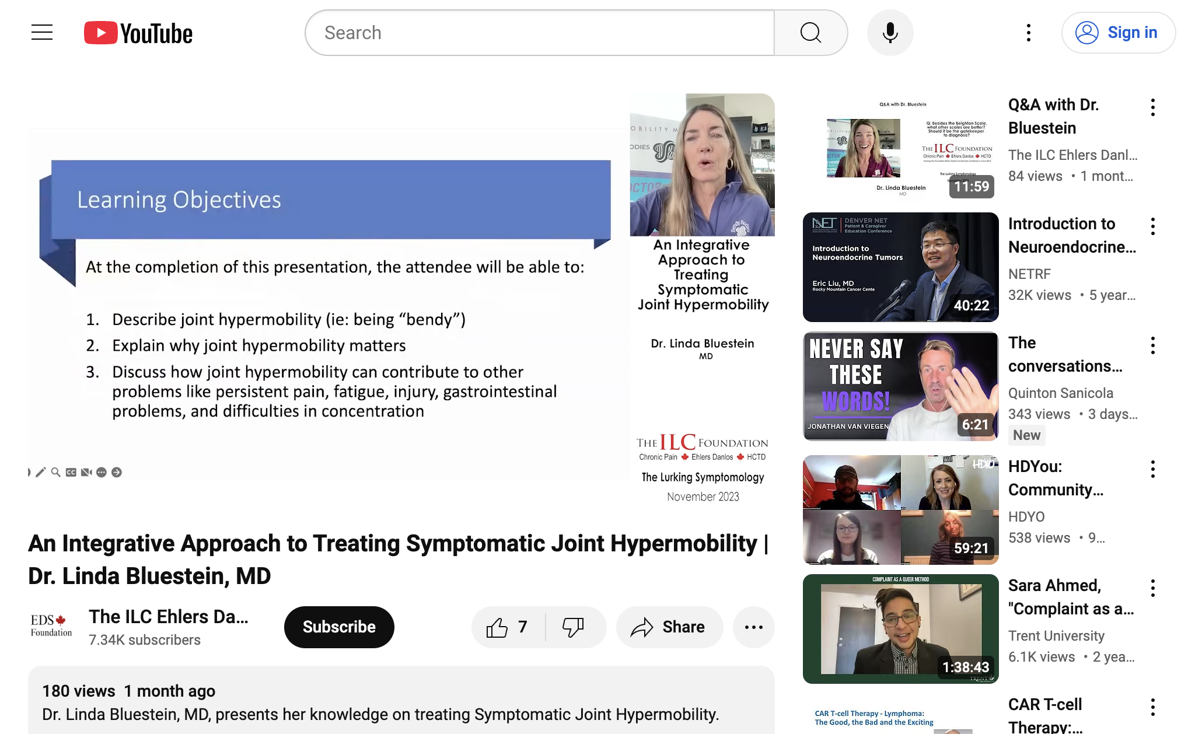1195x734 pixels.
Task: Start voice search with microphone icon
Action: 890,33
